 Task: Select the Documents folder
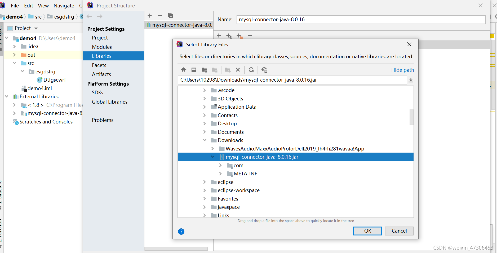230,132
